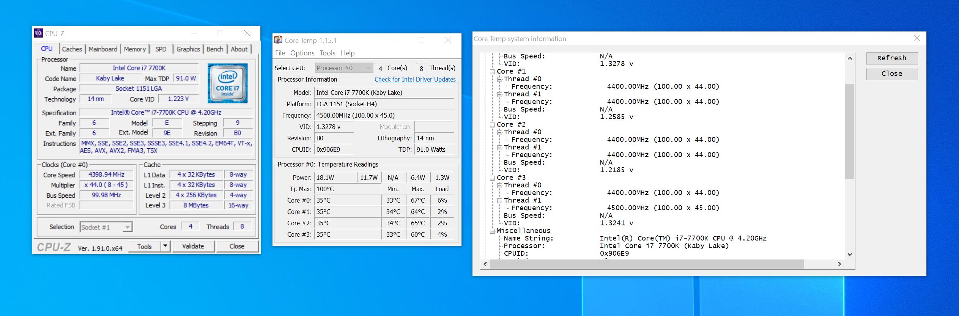Minimize the CPU-Z window
This screenshot has width=959, height=316.
pyautogui.click(x=194, y=33)
